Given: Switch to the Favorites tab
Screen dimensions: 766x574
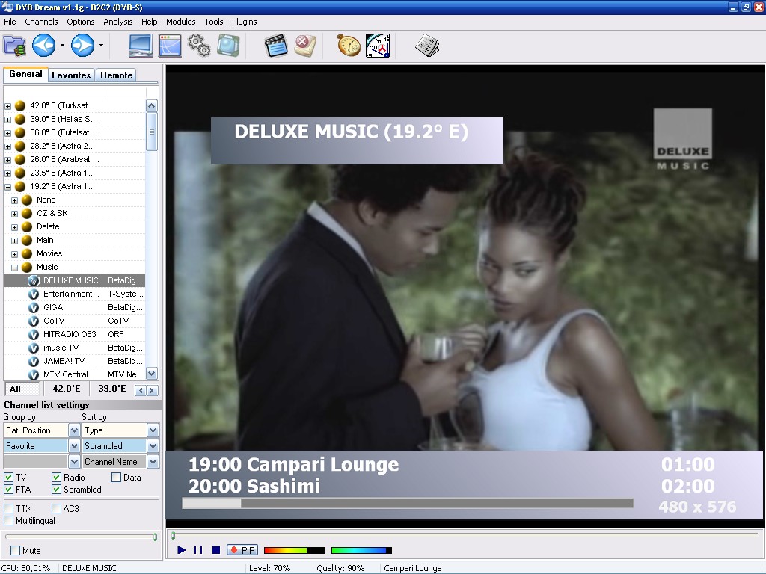Looking at the screenshot, I should point(71,75).
